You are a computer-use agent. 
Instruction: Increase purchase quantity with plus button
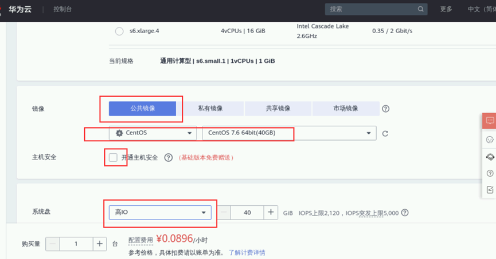(100, 244)
